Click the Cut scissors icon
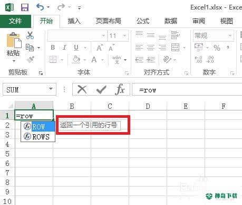The height and width of the screenshot is (205, 242). 30,35
